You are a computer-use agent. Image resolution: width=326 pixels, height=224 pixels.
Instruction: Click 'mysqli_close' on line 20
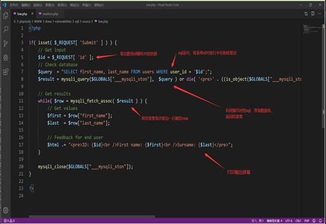pyautogui.click(x=52, y=167)
